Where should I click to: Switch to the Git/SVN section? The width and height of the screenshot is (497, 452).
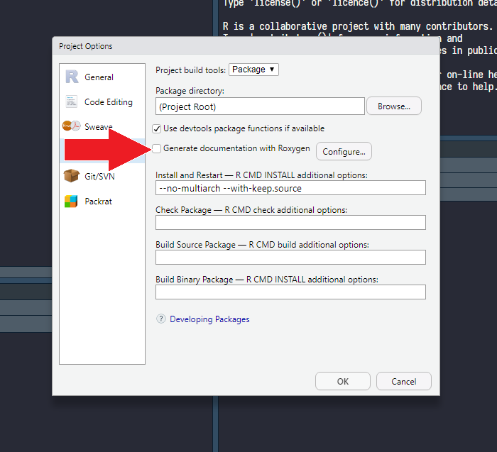99,176
